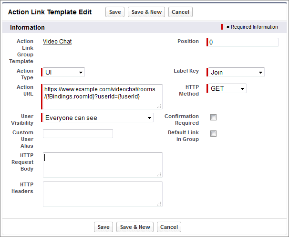The image size is (289, 237).
Task: Click the HTTP Headers resize handle
Action: point(160,204)
